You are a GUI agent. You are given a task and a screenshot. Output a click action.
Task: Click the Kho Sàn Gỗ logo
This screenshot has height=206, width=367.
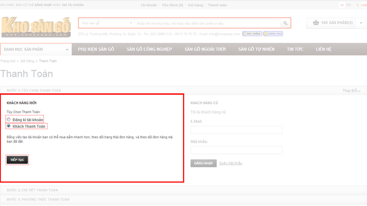[36, 27]
